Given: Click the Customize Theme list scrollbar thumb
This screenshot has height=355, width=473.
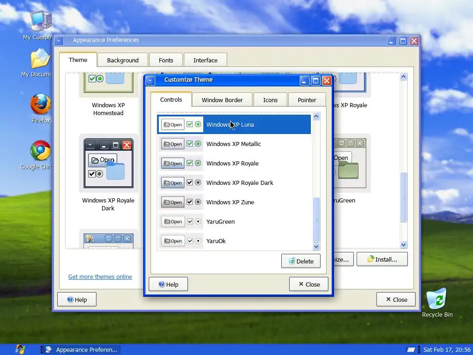Looking at the screenshot, I should pos(316,220).
